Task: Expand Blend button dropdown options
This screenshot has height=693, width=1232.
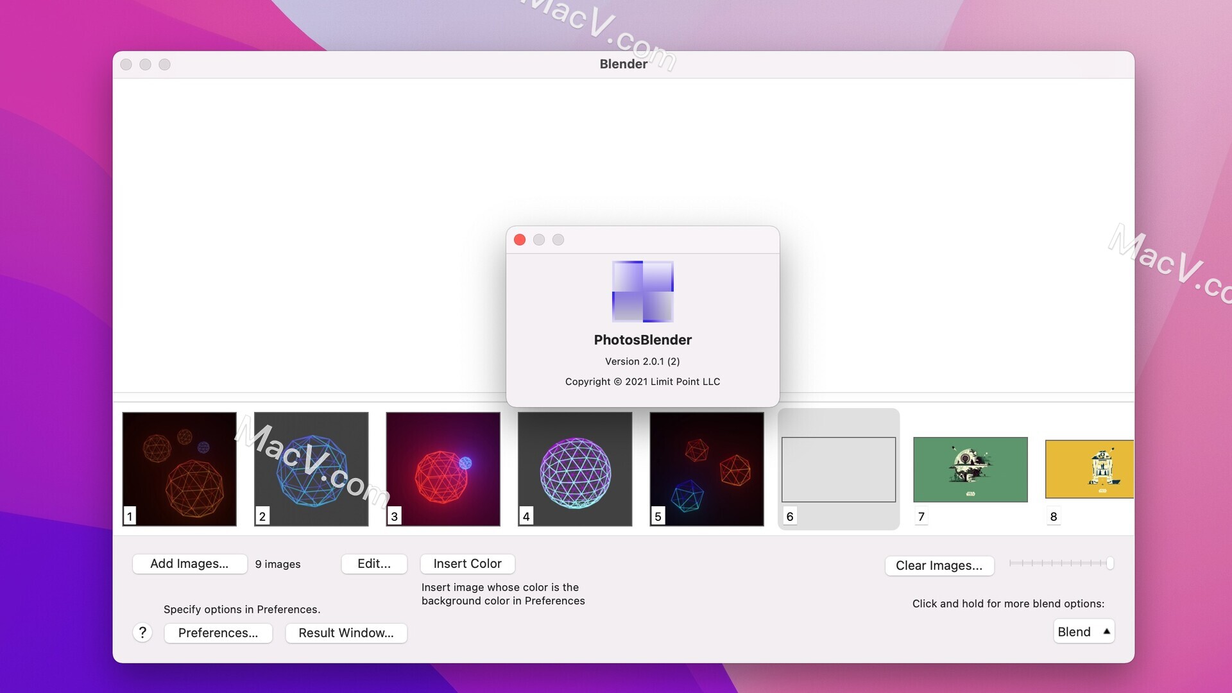Action: 1106,631
